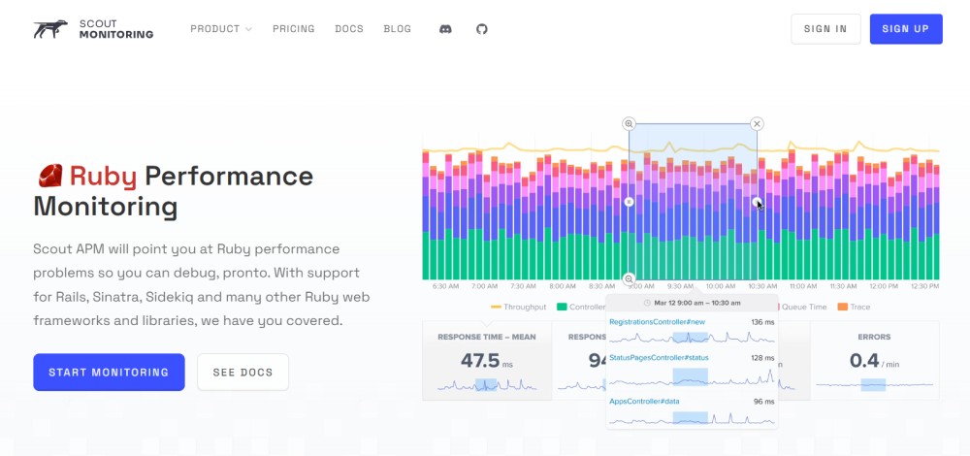Click the left selection drag handle

point(629,202)
